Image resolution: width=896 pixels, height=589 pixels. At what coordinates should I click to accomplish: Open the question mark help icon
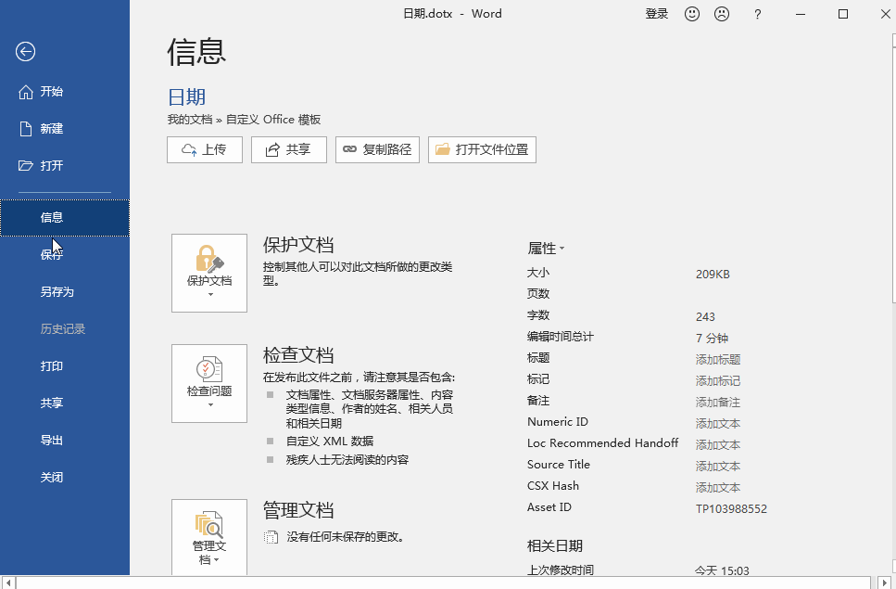[x=758, y=14]
